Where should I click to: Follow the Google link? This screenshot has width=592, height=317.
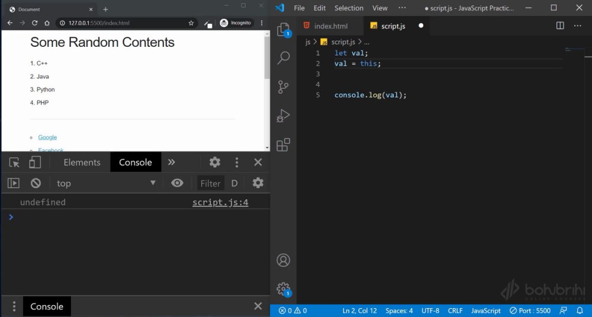(x=47, y=137)
